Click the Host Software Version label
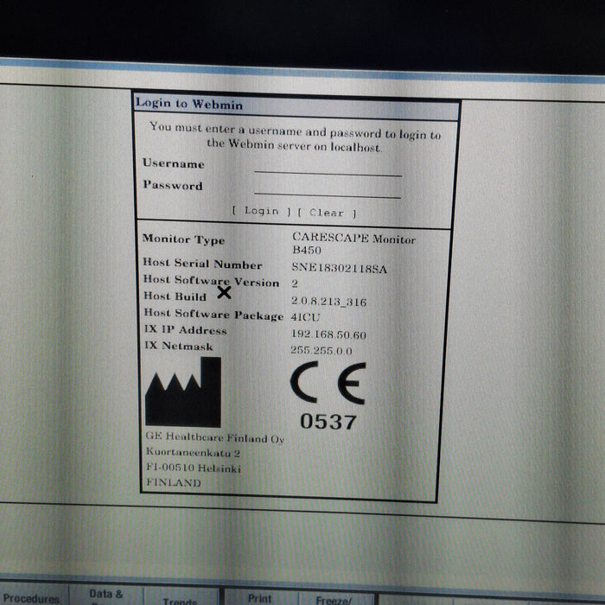 click(x=212, y=281)
